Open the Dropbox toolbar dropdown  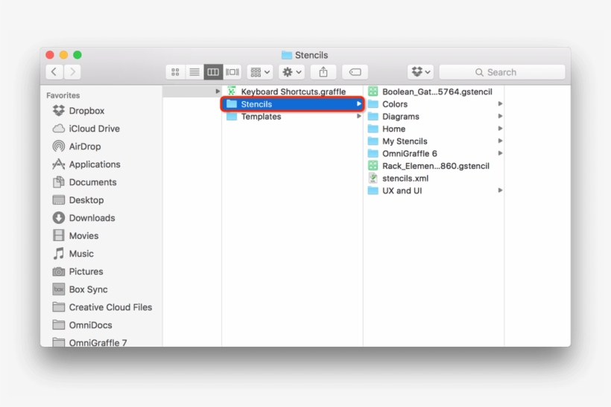[421, 72]
